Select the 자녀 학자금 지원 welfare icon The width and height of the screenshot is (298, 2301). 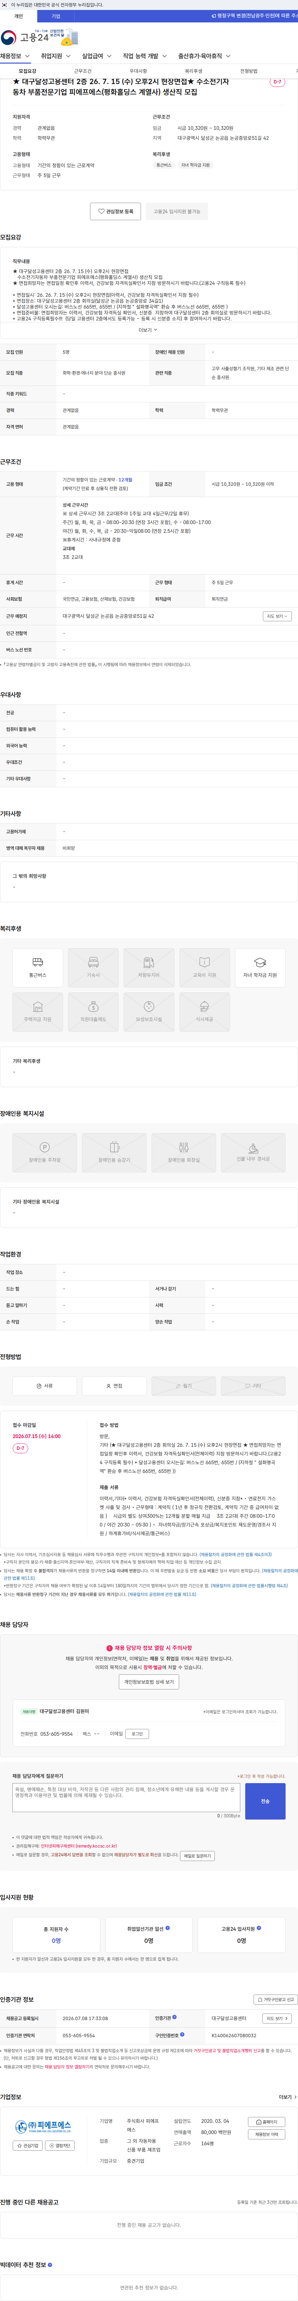pyautogui.click(x=260, y=967)
